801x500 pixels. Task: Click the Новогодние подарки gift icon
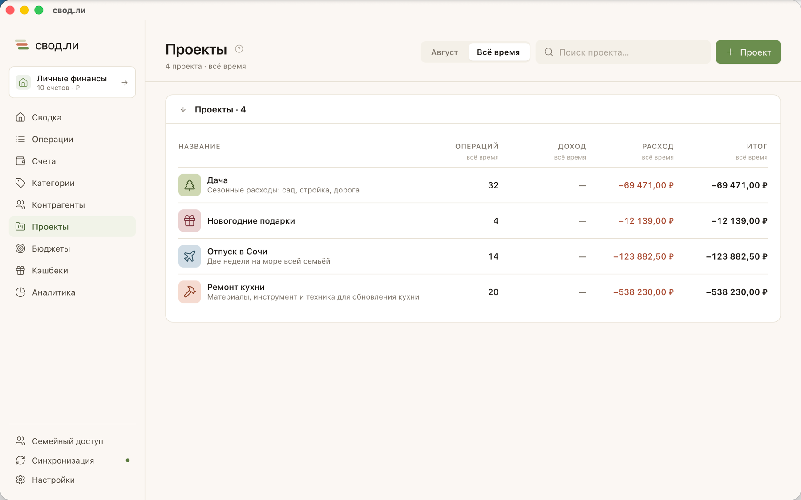coord(190,220)
